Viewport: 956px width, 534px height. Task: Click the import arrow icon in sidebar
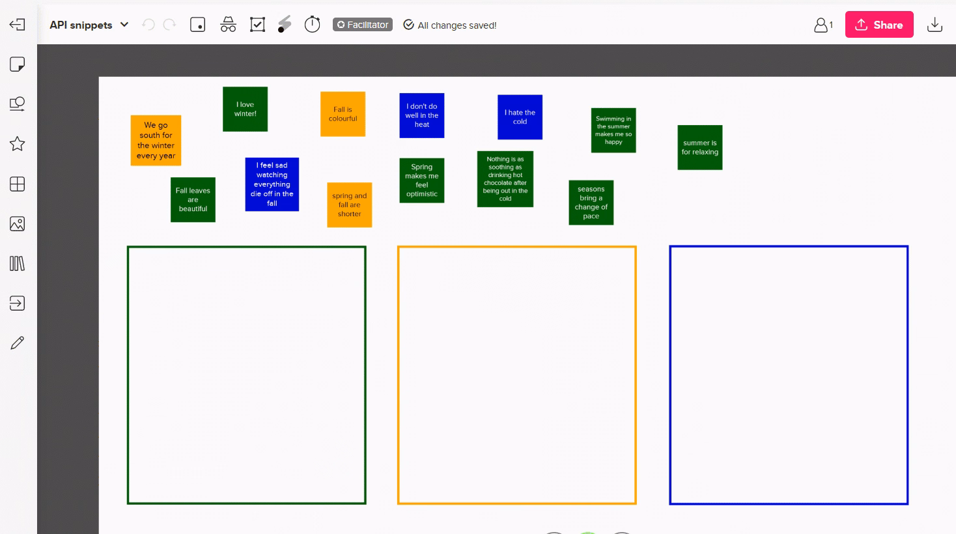18,303
